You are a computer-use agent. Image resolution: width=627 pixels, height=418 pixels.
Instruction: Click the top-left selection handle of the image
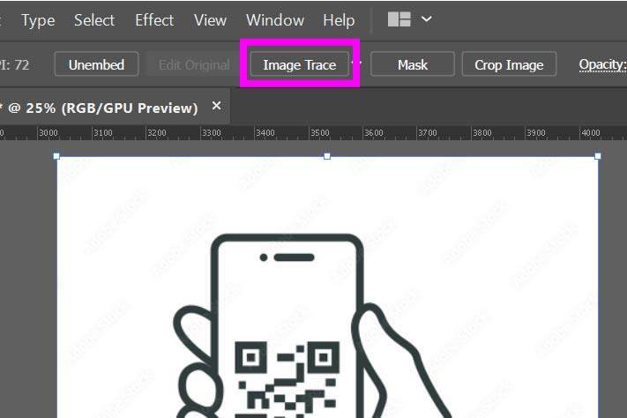[x=56, y=156]
